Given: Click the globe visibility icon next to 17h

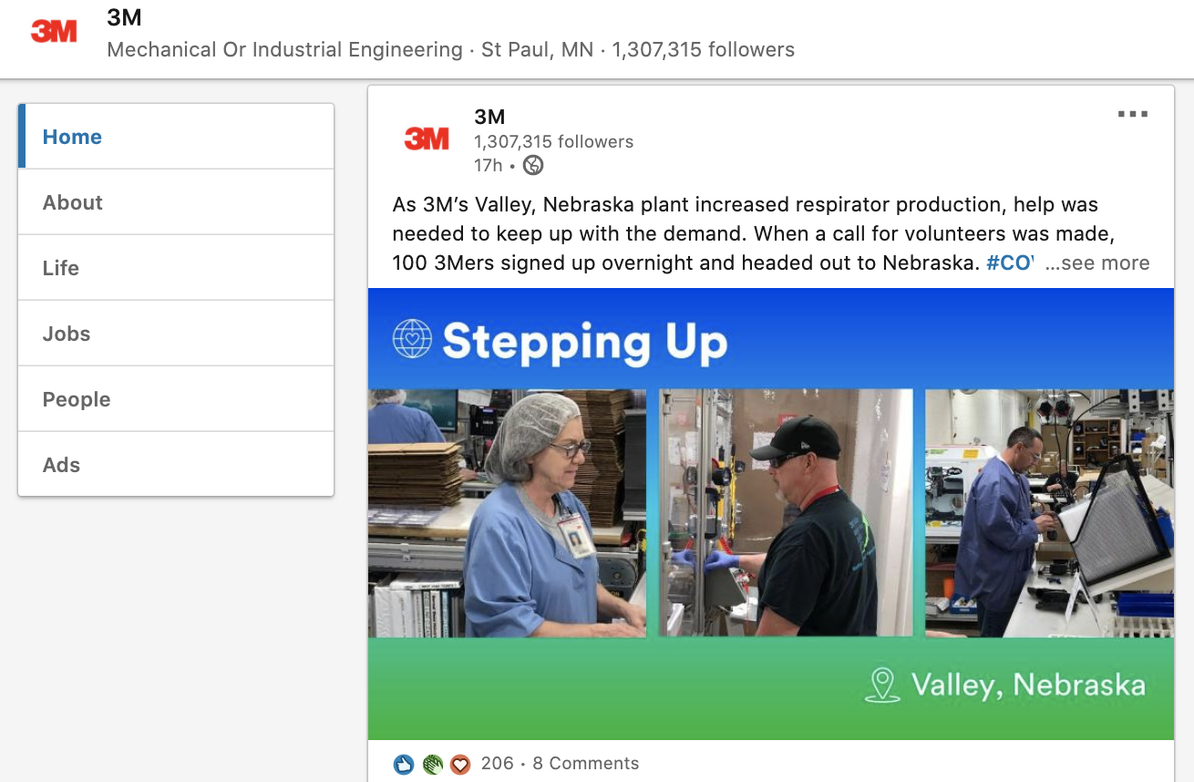Looking at the screenshot, I should click(x=533, y=165).
